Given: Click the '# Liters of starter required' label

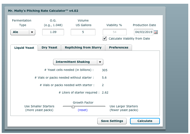Looking at the screenshot, I should (79, 93).
